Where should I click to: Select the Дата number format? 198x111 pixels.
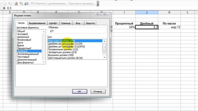pos(29,43)
